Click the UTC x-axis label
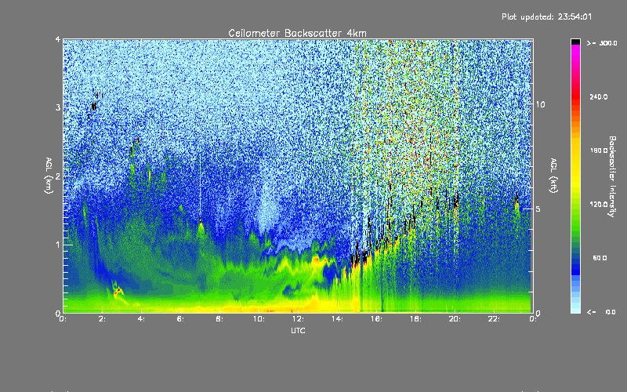This screenshot has width=627, height=392. point(298,330)
